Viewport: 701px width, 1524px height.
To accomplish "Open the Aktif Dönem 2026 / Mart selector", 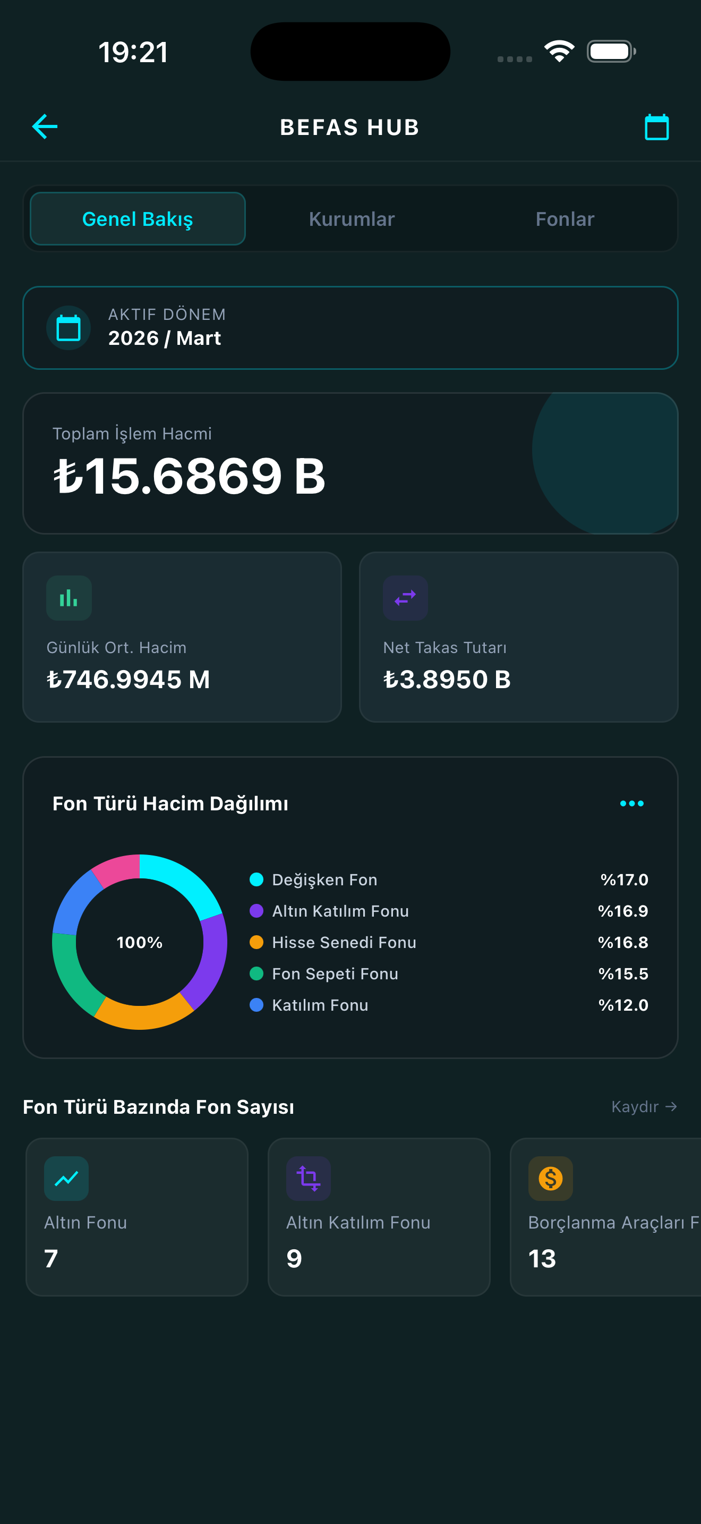I will (350, 328).
